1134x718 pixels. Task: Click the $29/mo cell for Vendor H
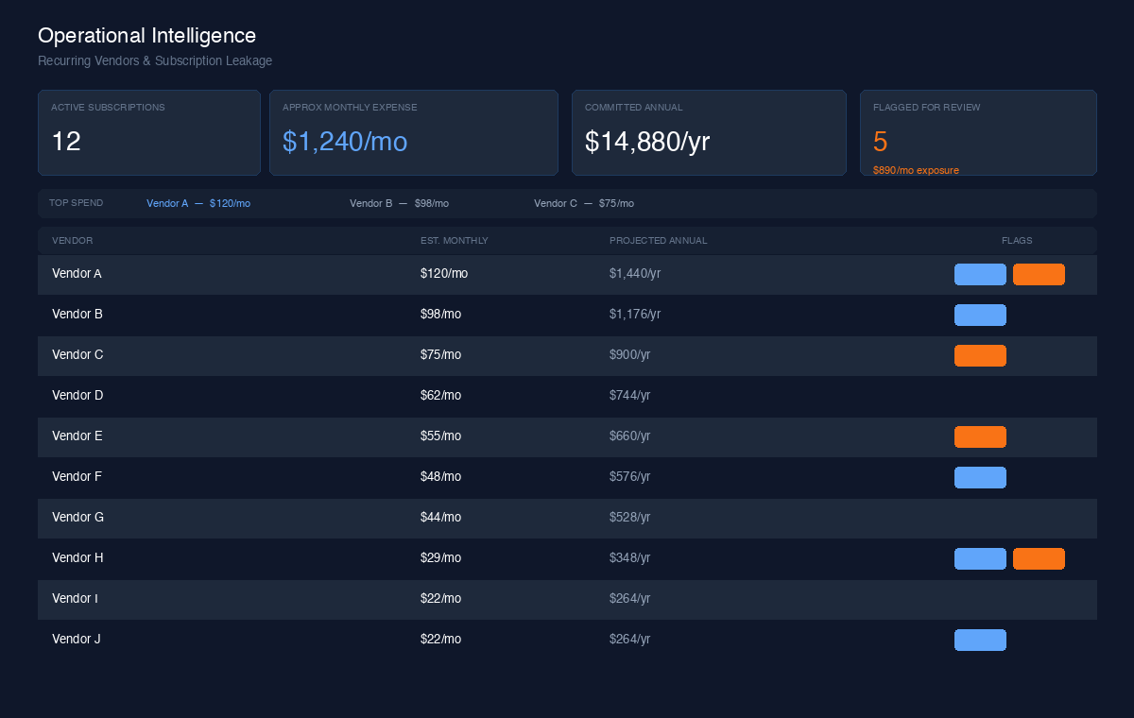click(441, 558)
